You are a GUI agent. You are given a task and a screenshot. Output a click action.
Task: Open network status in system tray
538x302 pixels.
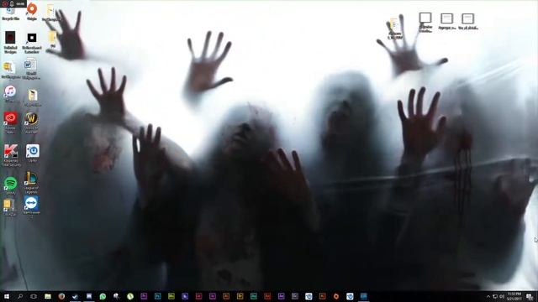coord(495,296)
